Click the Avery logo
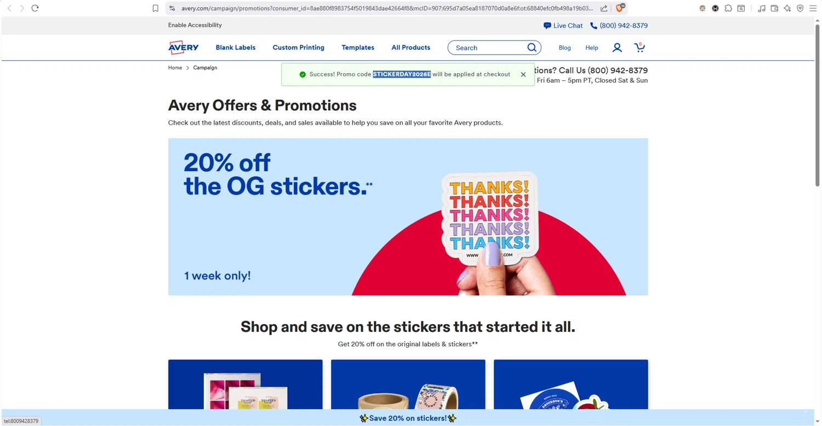 [183, 48]
